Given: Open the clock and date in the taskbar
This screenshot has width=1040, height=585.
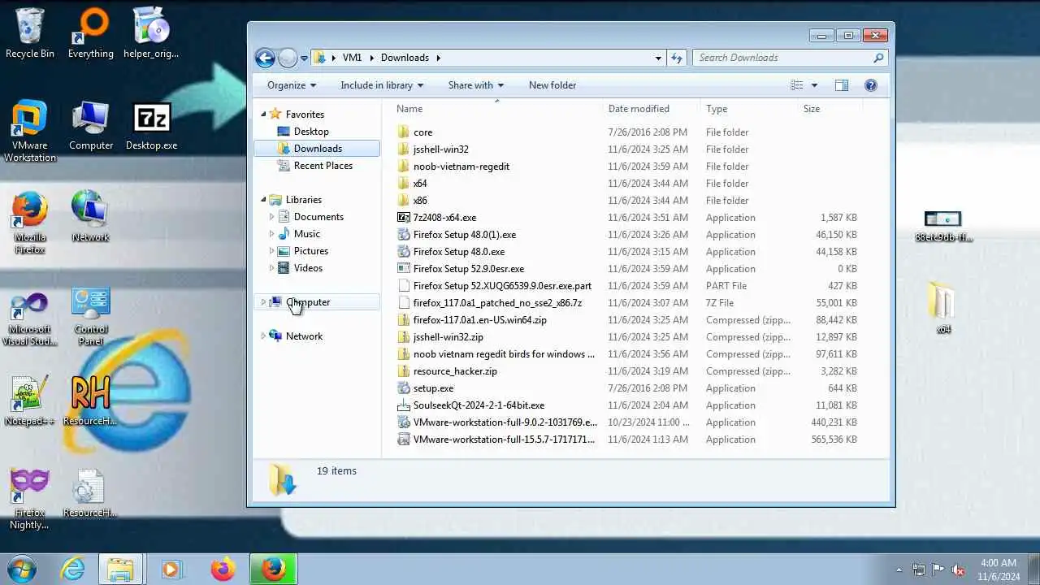Looking at the screenshot, I should coord(999,570).
